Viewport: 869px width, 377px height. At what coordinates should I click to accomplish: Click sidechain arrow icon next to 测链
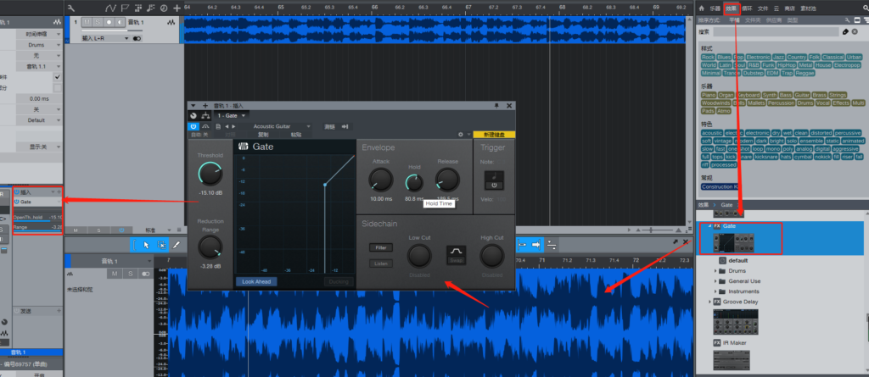point(345,127)
